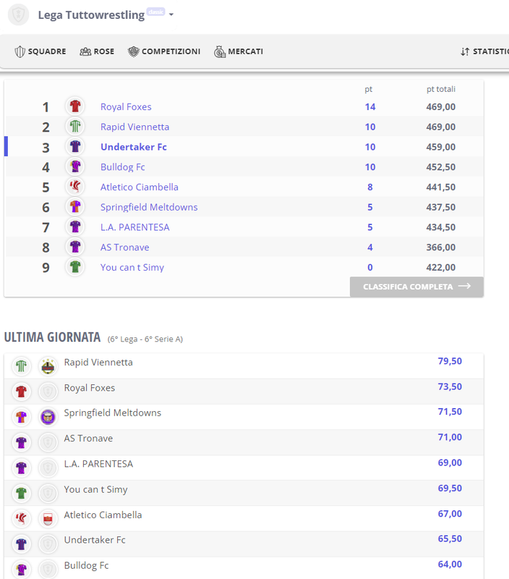Click the Classifica Completa button
This screenshot has width=509, height=579.
point(416,287)
